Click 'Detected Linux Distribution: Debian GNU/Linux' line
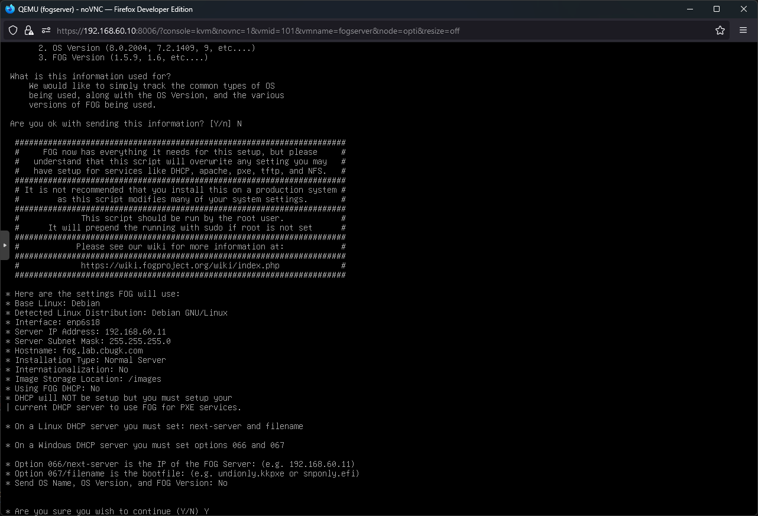 point(116,313)
